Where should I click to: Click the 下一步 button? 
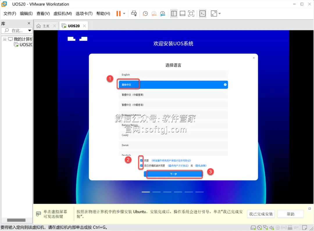click(x=173, y=174)
